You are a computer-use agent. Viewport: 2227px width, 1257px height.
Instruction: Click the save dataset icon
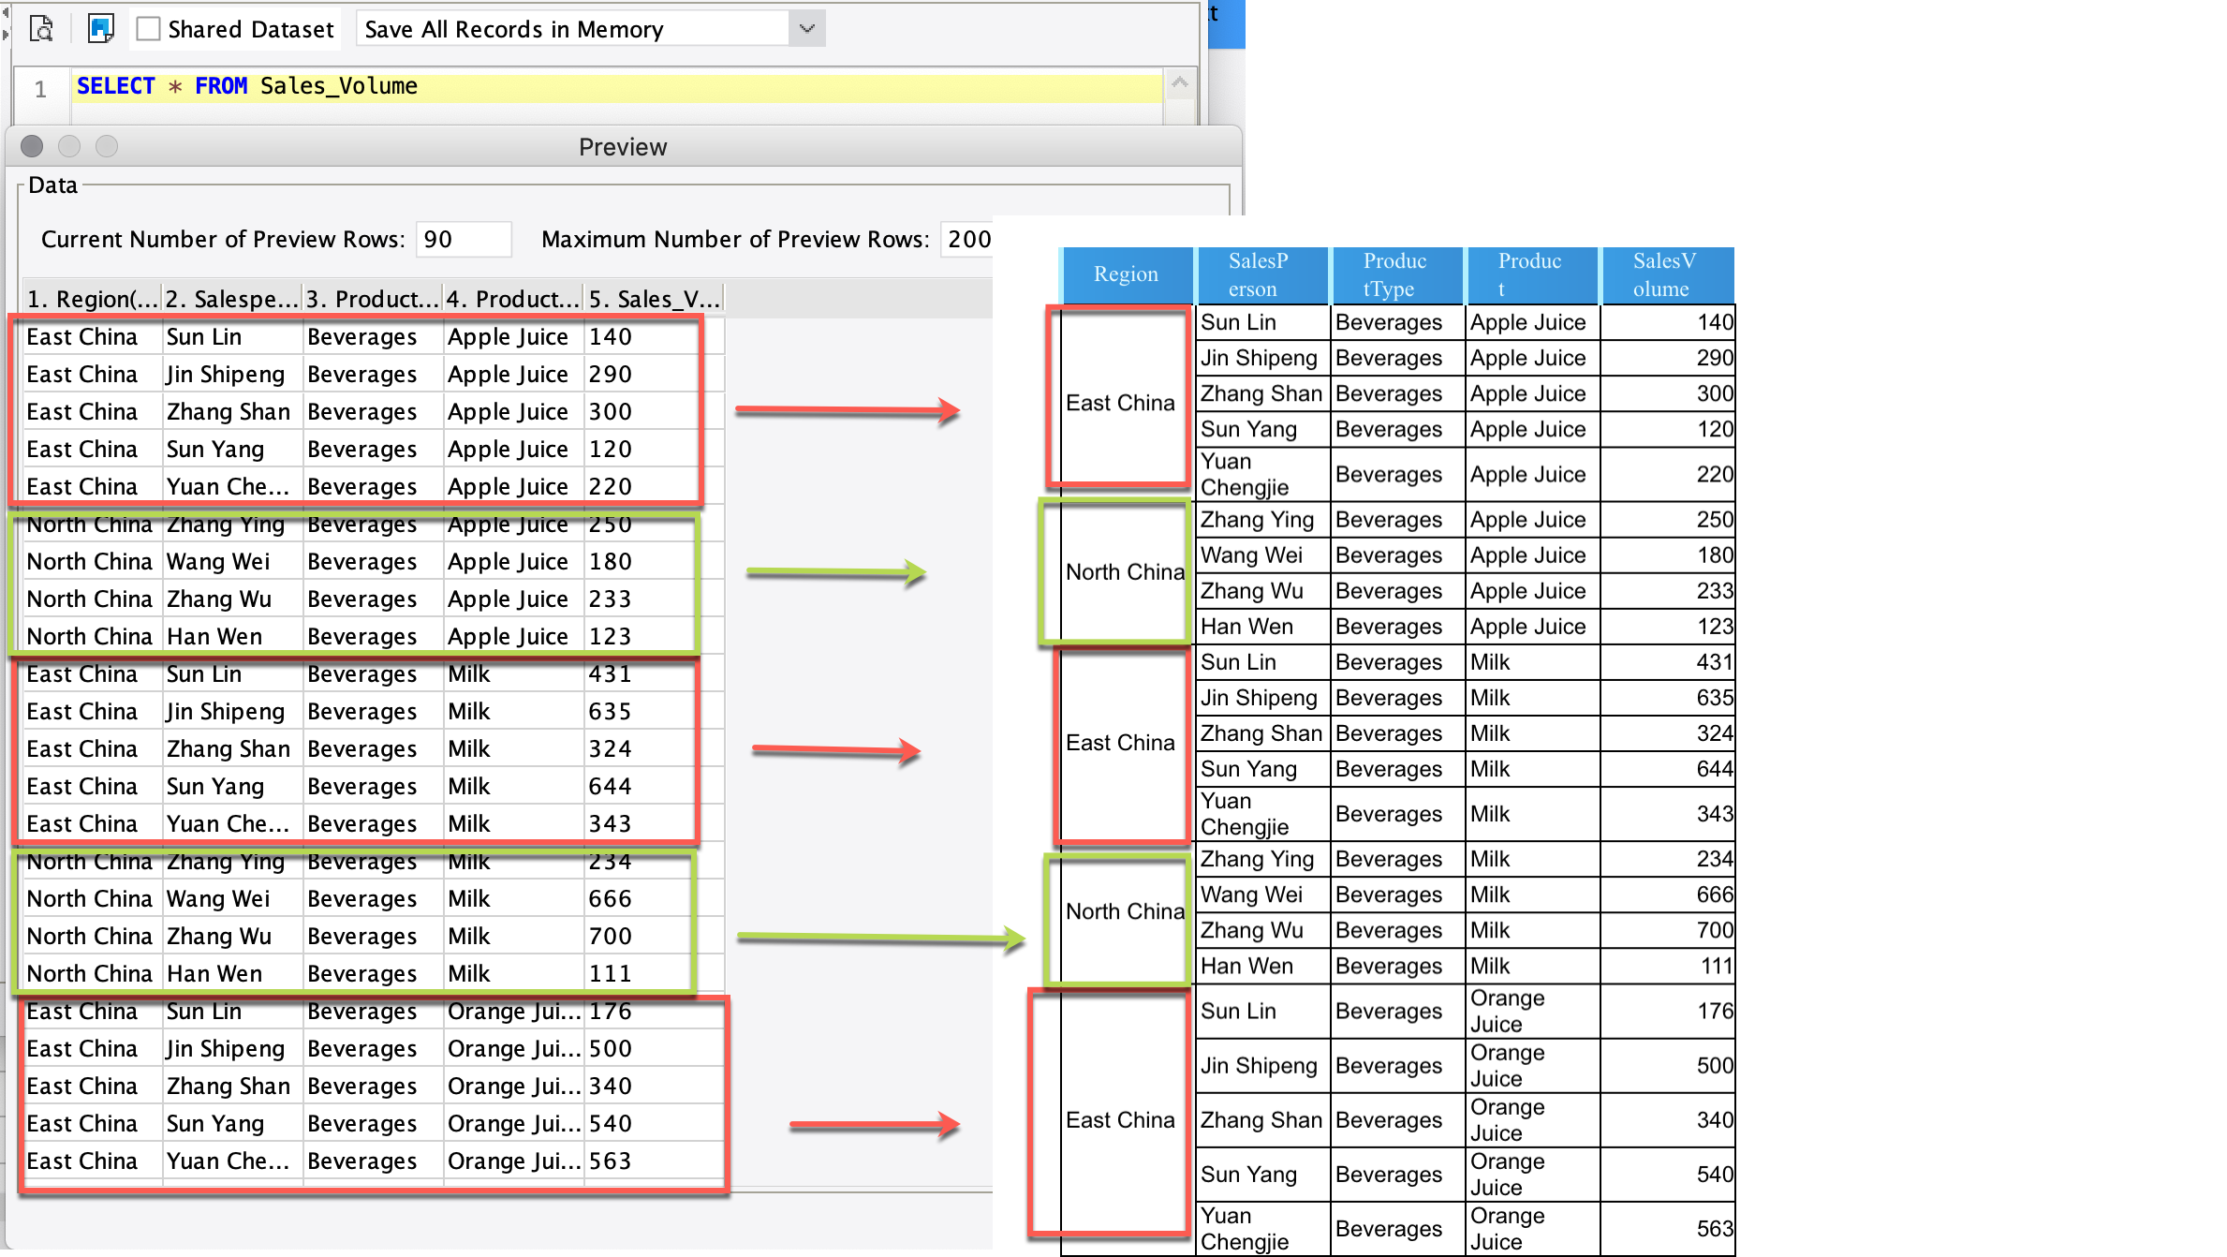click(x=100, y=29)
